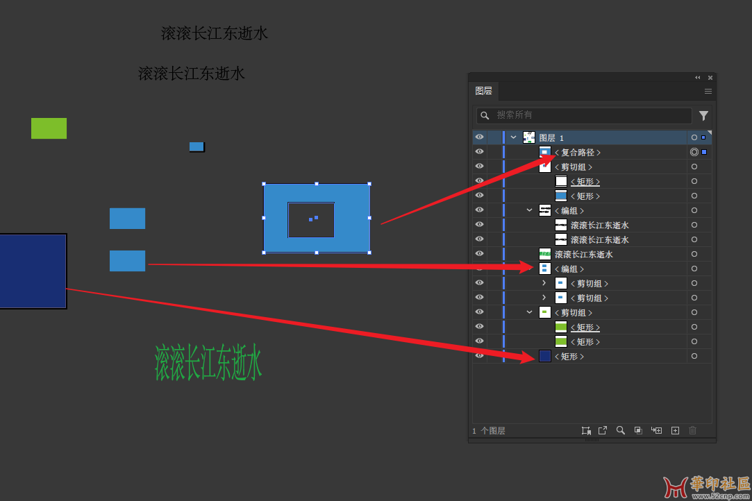Click the white 矩形 thumbnail under top 剪切组

[x=560, y=181]
